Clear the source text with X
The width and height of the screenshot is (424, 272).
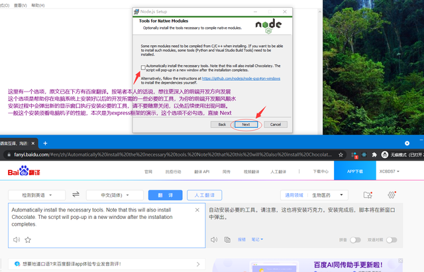(x=197, y=210)
